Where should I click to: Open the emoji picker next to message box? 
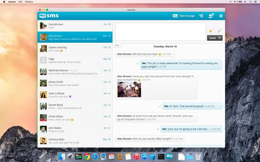(x=211, y=31)
